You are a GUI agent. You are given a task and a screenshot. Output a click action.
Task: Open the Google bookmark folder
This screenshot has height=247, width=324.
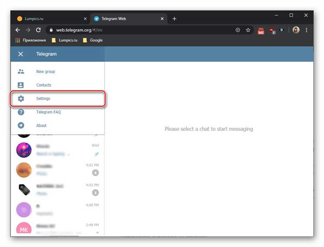[93, 40]
